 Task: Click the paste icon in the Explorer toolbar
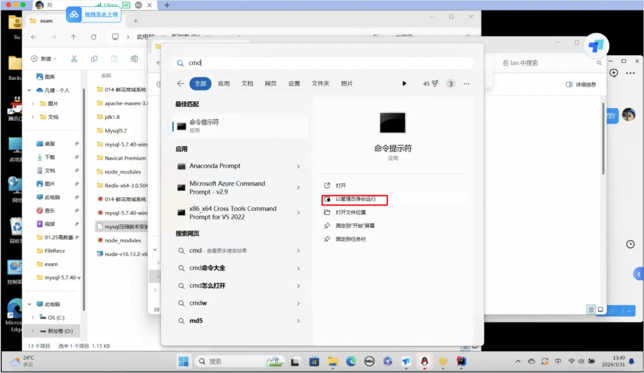point(114,59)
